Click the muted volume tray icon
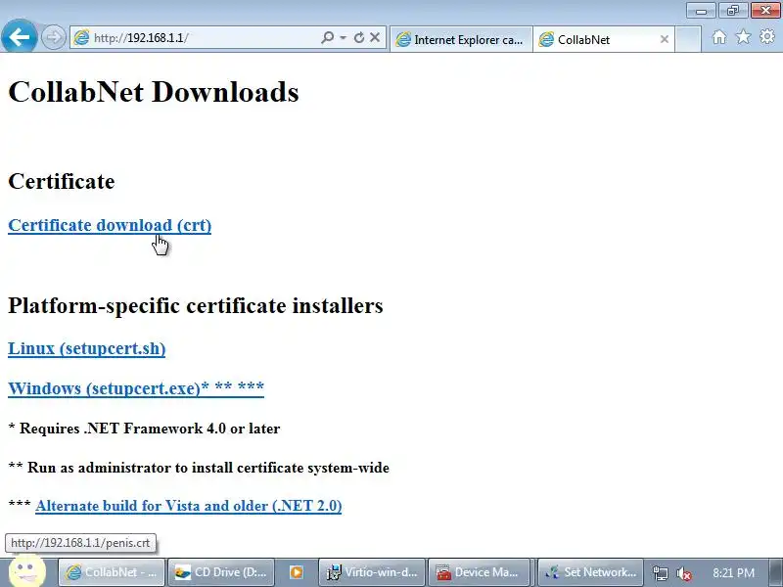This screenshot has height=587, width=783. [x=684, y=573]
